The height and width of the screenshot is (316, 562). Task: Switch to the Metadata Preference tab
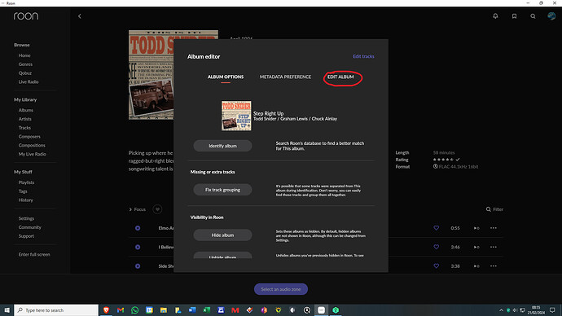click(285, 77)
